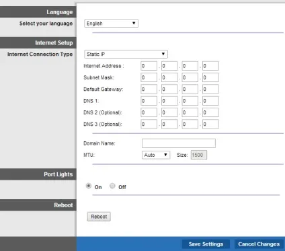Click third octet of DNS 3 (Optional)
Screen dimensions: 285x251
(x=190, y=124)
